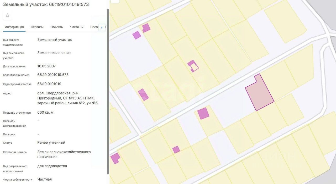The image size is (336, 184).
Task: Click the partially visible button at the map's top-left
Action: click(115, 1)
